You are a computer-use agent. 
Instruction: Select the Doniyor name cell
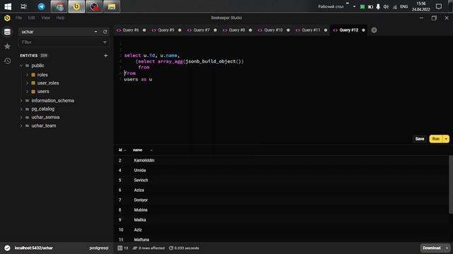[141, 200]
